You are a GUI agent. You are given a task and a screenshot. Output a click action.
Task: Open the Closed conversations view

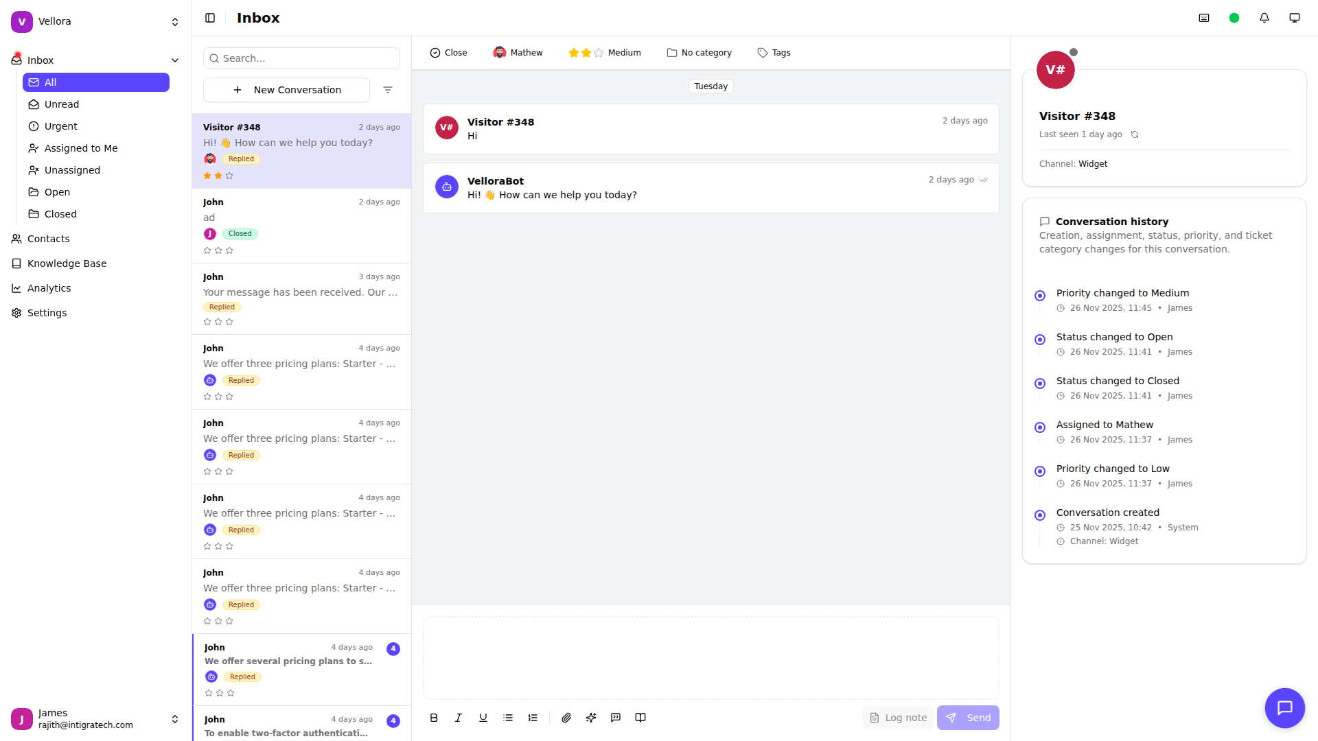(96, 214)
